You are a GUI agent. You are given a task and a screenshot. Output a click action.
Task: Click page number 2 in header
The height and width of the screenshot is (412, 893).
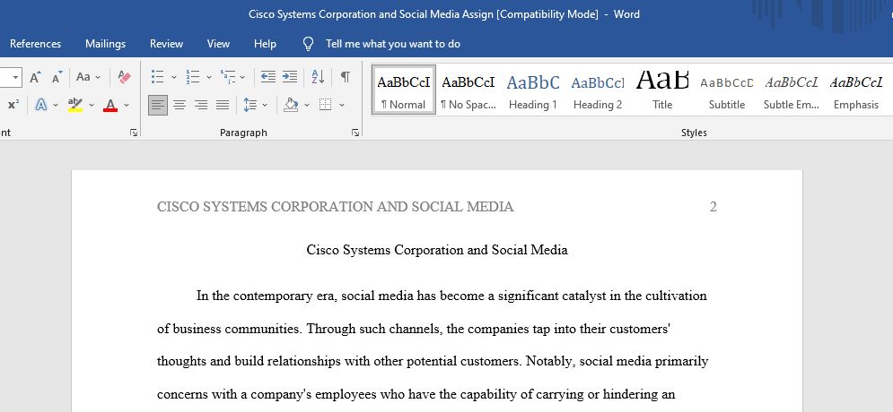click(x=713, y=207)
